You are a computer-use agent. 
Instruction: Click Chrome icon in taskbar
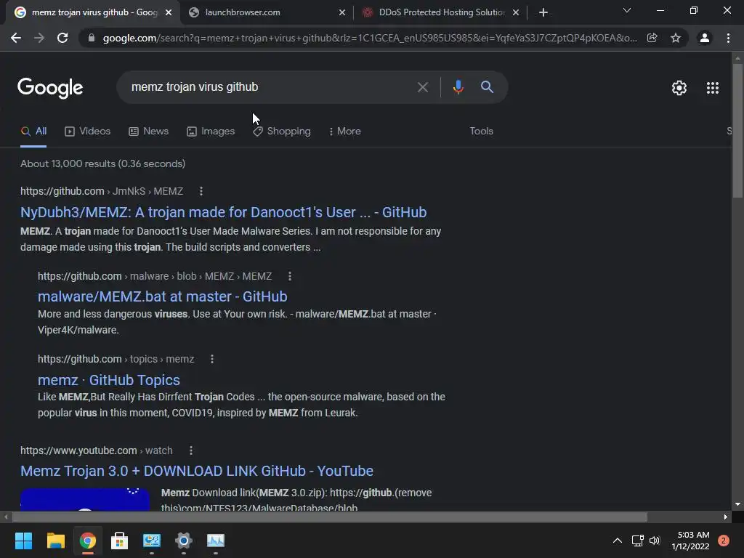88,541
